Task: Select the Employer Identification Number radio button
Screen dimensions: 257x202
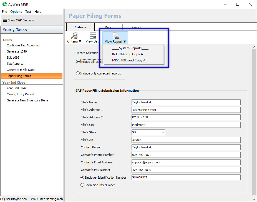Action: [82, 178]
